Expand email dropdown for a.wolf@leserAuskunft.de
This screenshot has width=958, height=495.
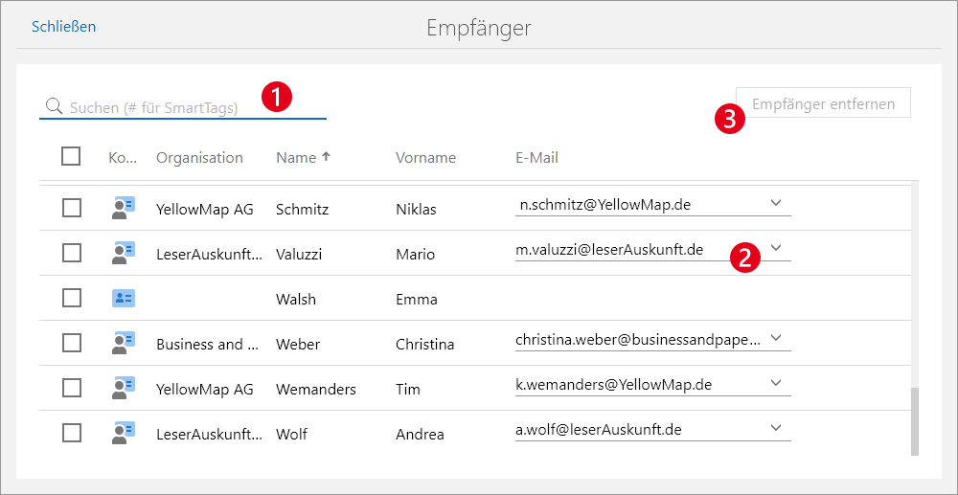point(776,428)
